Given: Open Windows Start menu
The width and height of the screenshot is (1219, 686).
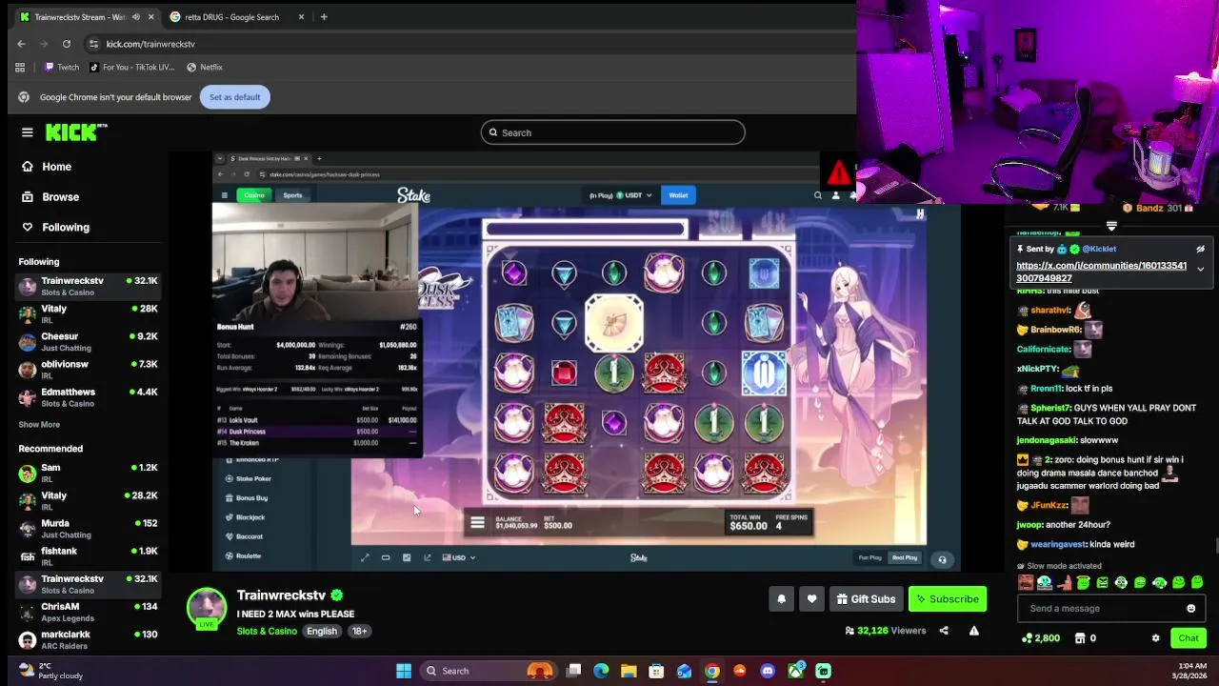Looking at the screenshot, I should pos(404,672).
